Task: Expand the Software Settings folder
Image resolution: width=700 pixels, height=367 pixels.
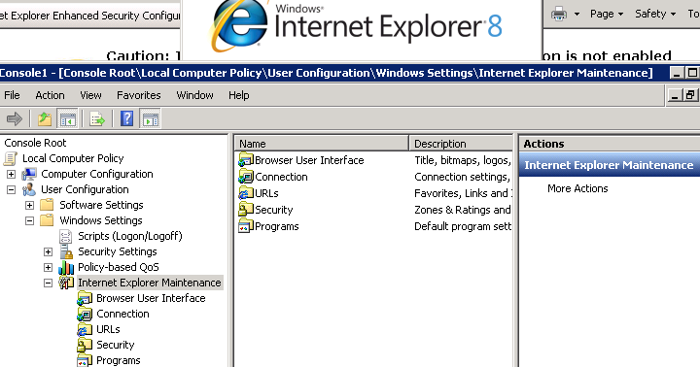Action: 29,205
